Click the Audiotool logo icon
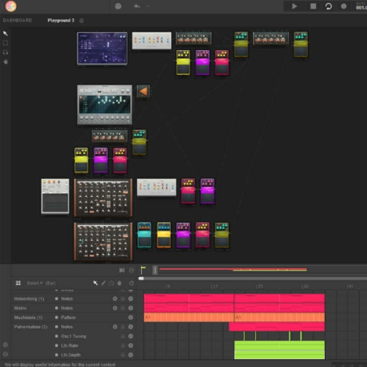 [11, 6]
